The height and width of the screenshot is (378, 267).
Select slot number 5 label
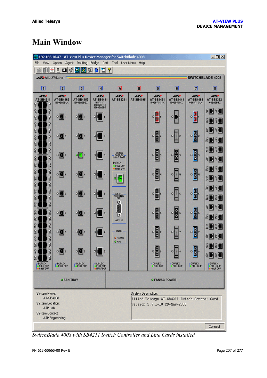158,88
